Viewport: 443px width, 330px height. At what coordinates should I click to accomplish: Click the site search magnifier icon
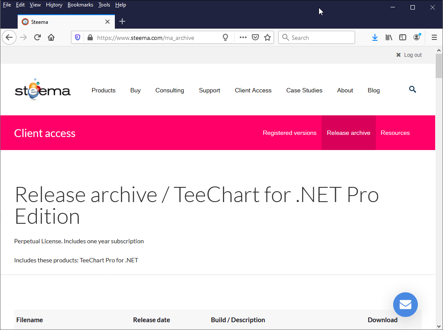pyautogui.click(x=413, y=90)
